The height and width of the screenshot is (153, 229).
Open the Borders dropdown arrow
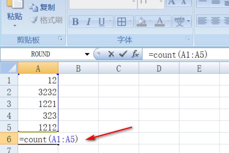coord(131,21)
